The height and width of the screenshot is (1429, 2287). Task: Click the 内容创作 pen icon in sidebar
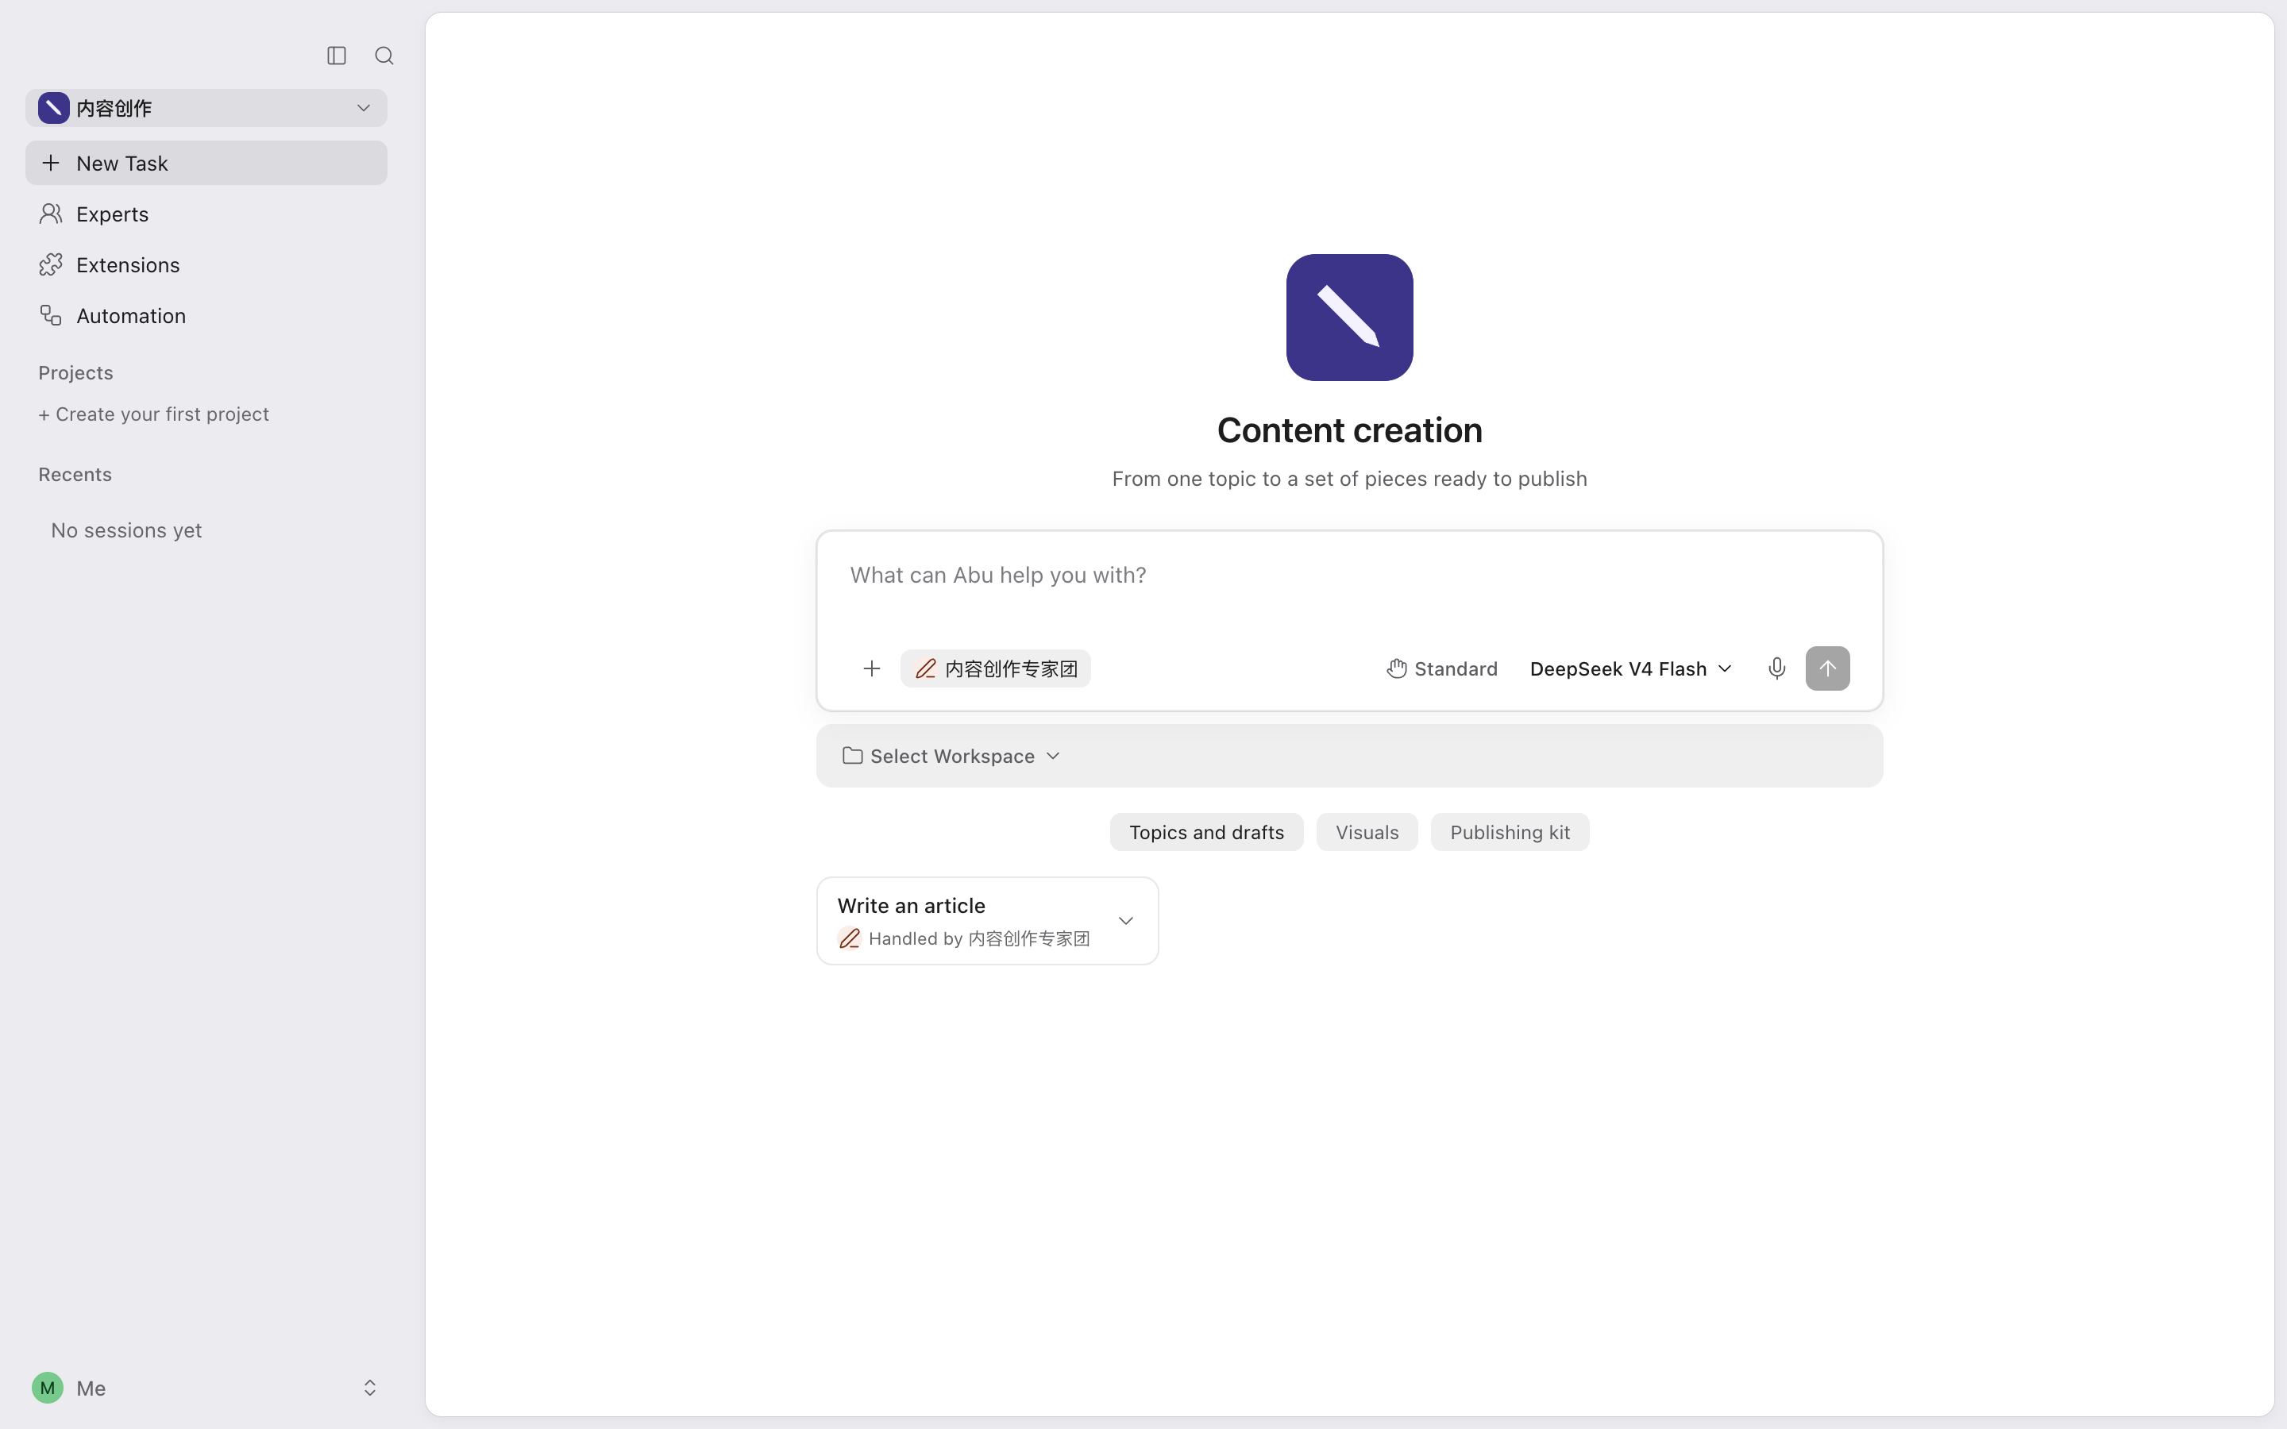[54, 108]
